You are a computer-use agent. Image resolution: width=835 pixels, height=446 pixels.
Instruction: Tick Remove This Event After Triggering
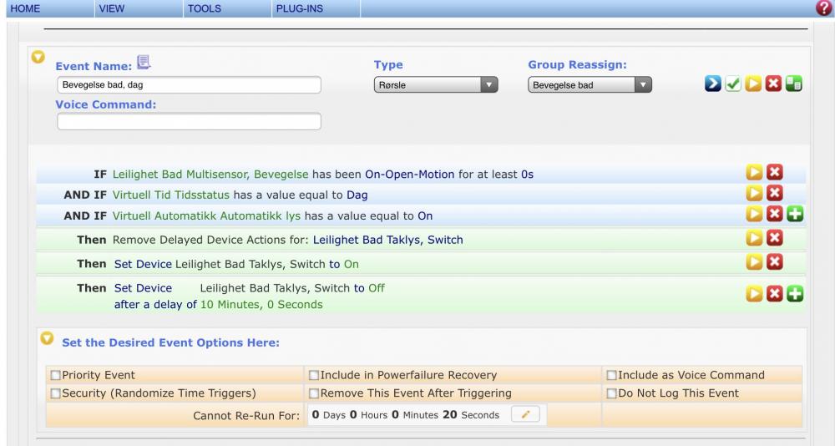tap(314, 393)
